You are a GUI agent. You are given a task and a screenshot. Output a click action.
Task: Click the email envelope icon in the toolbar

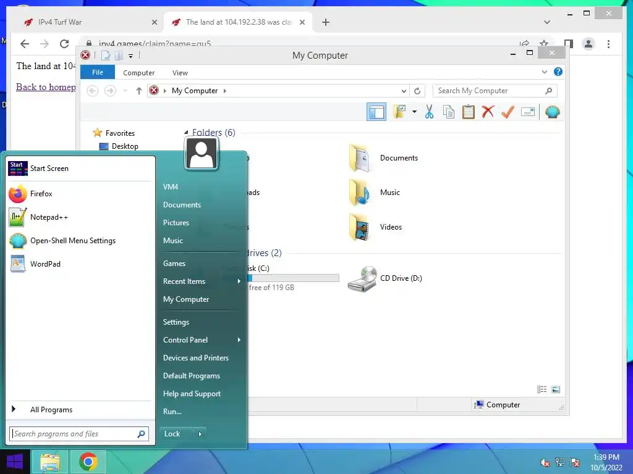tap(528, 112)
